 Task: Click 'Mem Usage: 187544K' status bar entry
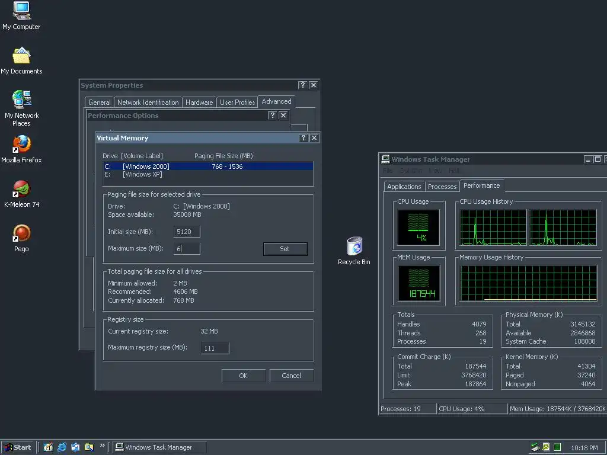(x=557, y=409)
